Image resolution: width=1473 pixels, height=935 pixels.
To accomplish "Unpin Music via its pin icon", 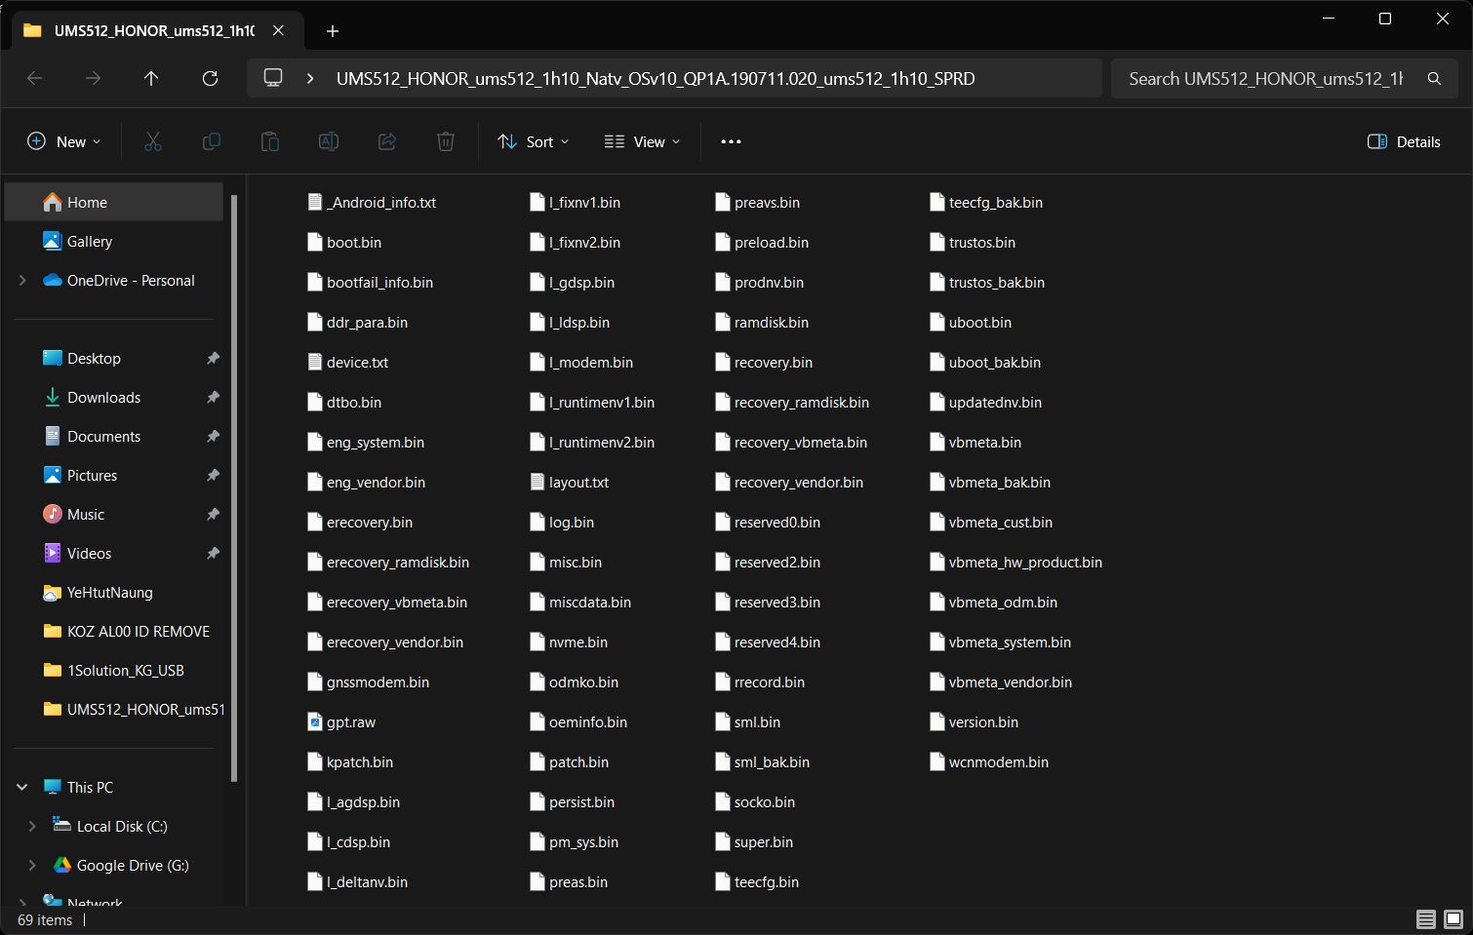I will 213,515.
